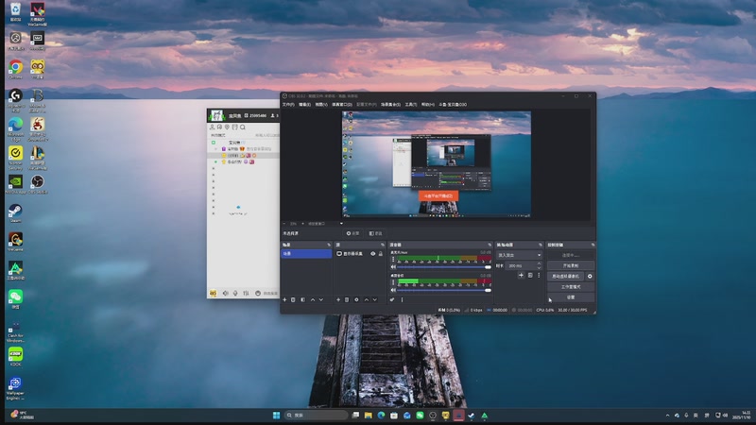Show hidden system tray icons chevron

coord(667,416)
